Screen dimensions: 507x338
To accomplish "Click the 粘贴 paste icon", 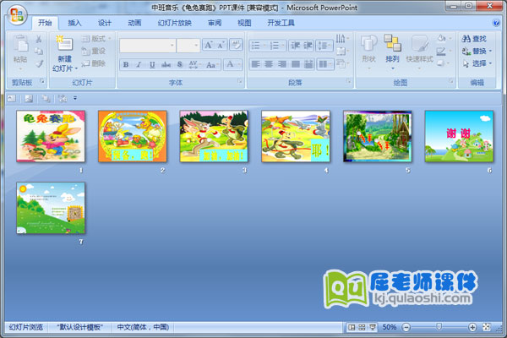I will 20,43.
